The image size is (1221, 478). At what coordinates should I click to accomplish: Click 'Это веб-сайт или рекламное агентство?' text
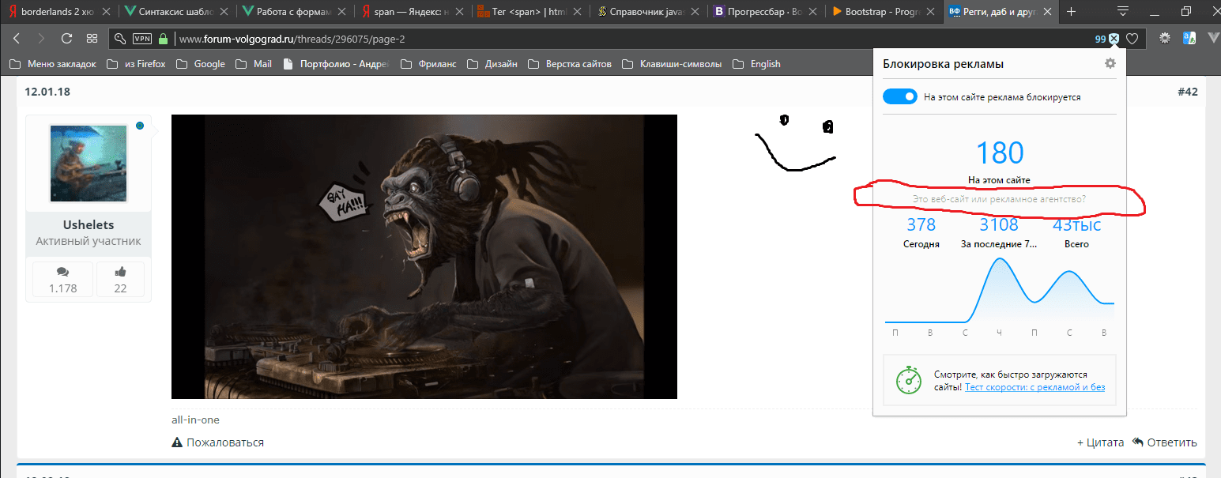999,199
